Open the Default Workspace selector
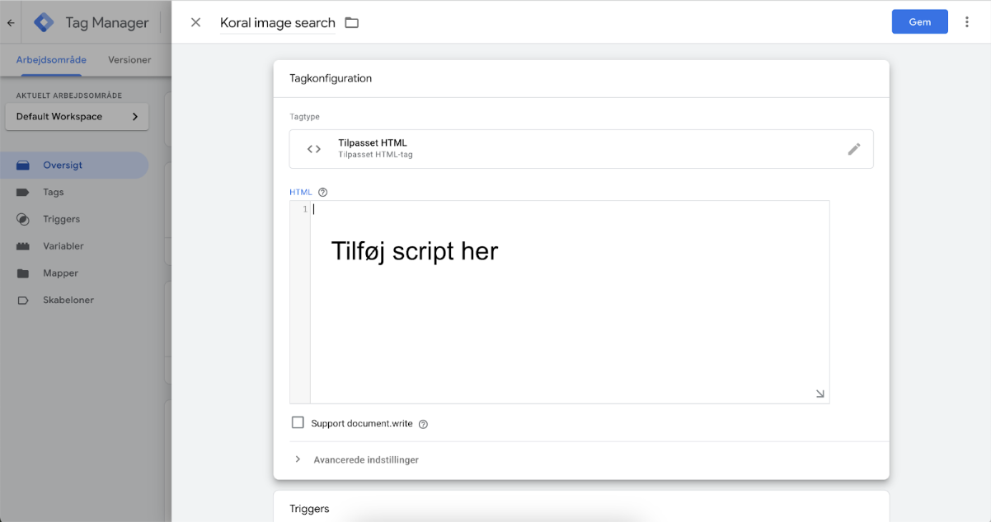991x522 pixels. click(x=77, y=116)
